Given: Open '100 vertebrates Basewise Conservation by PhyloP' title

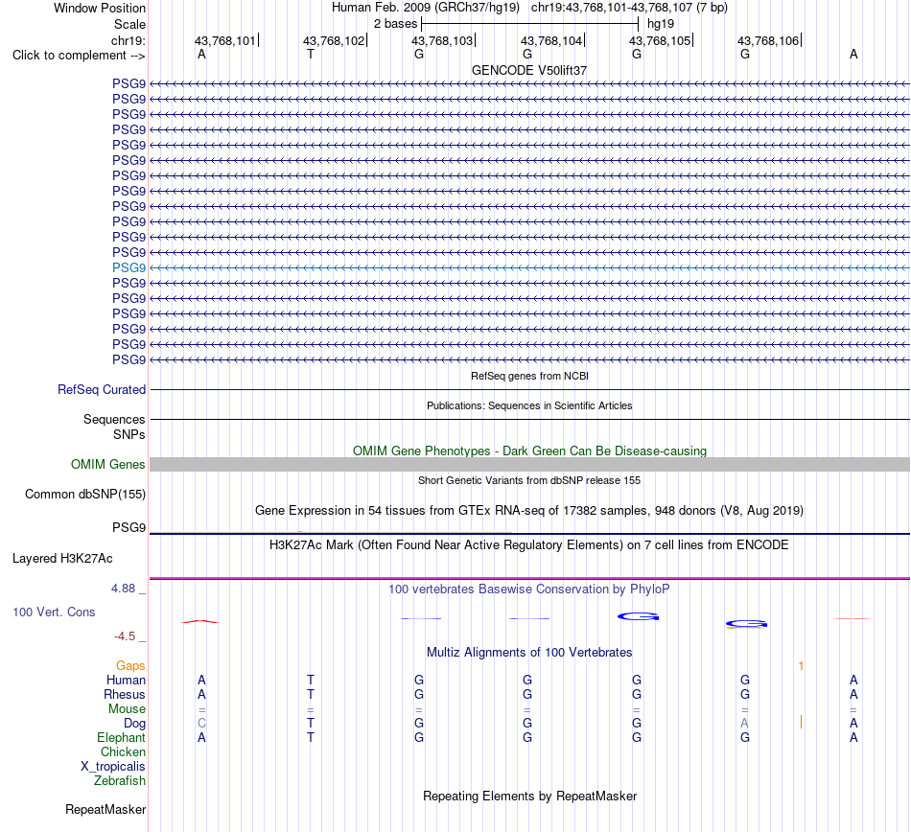Looking at the screenshot, I should [529, 589].
